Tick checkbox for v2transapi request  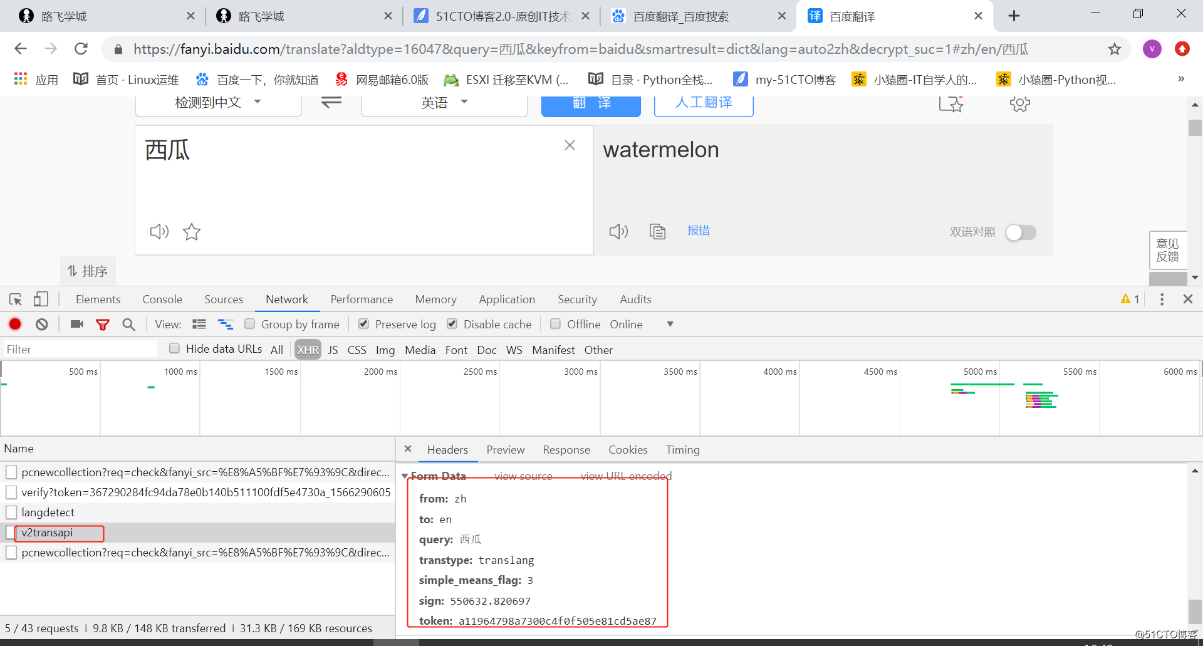click(x=11, y=533)
